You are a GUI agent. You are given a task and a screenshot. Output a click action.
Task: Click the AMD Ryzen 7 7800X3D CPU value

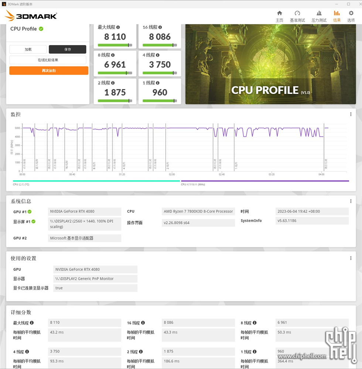[198, 212]
